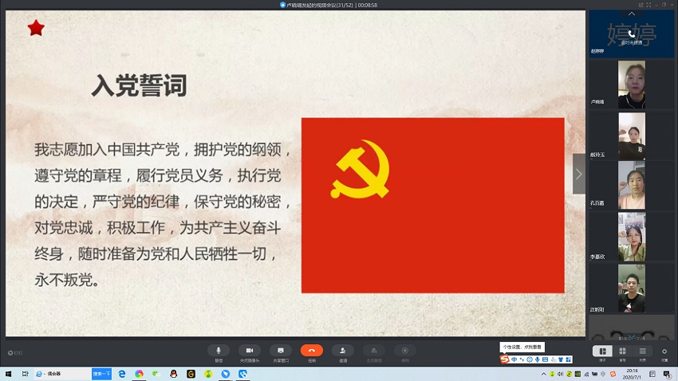Open the invite (邀请) participants icon
The width and height of the screenshot is (678, 381).
coord(342,350)
